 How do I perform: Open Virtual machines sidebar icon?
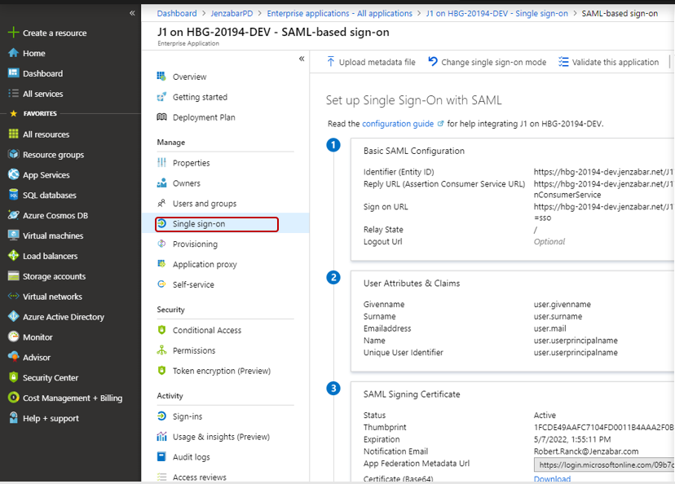[13, 235]
